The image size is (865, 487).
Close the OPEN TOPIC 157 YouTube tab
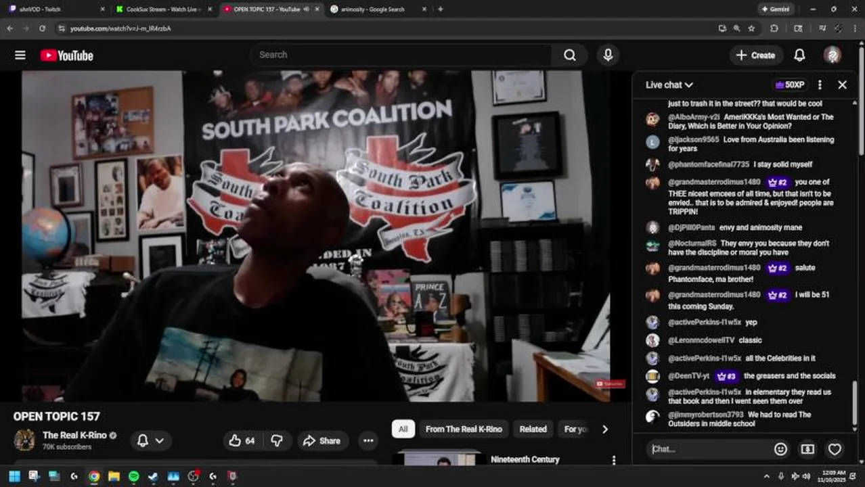[x=317, y=9]
